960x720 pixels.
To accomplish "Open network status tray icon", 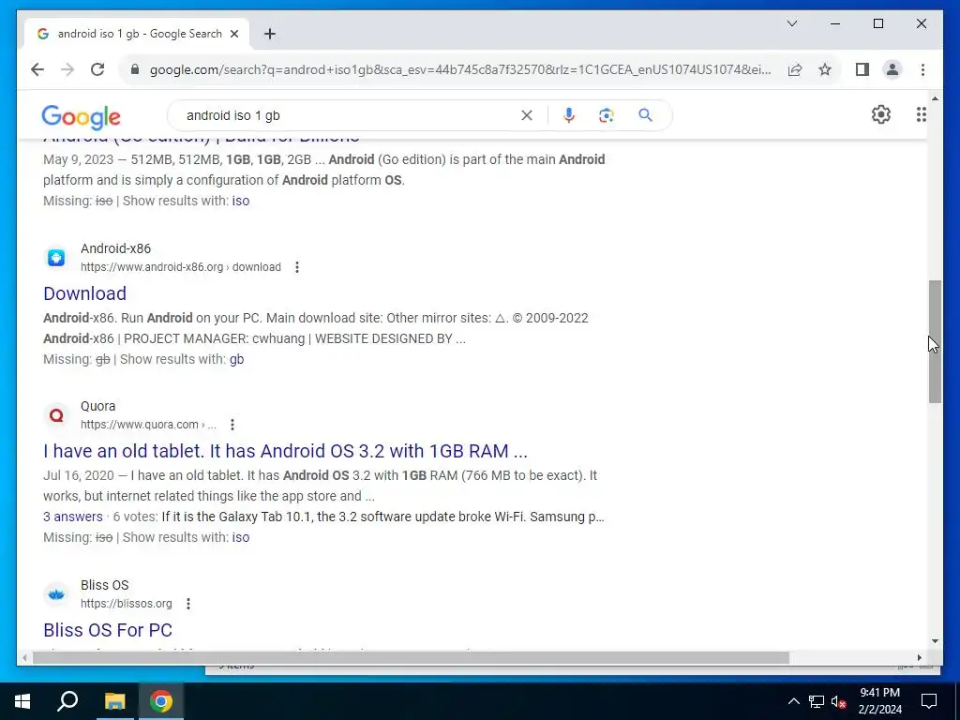I will 817,701.
